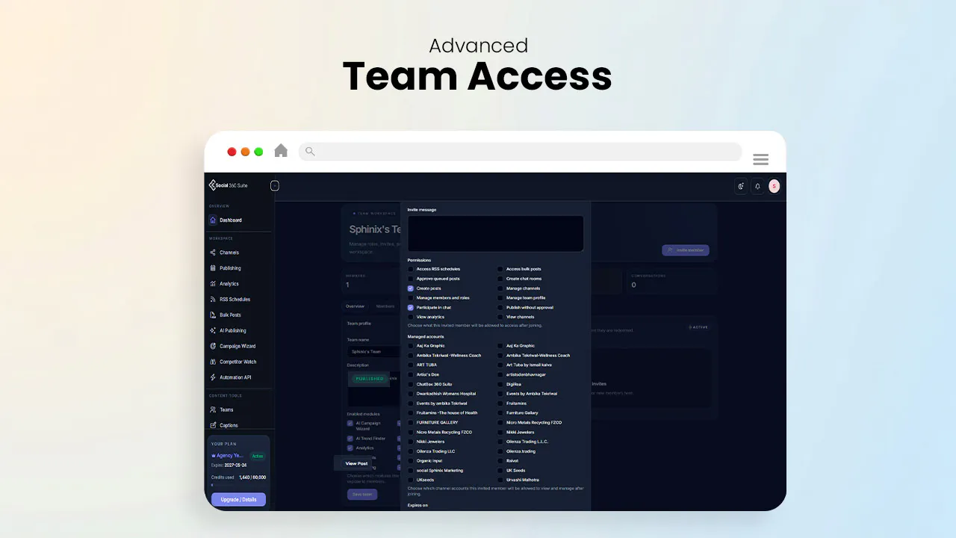Click the search magnifier icon in address bar
The height and width of the screenshot is (538, 956).
tap(310, 152)
